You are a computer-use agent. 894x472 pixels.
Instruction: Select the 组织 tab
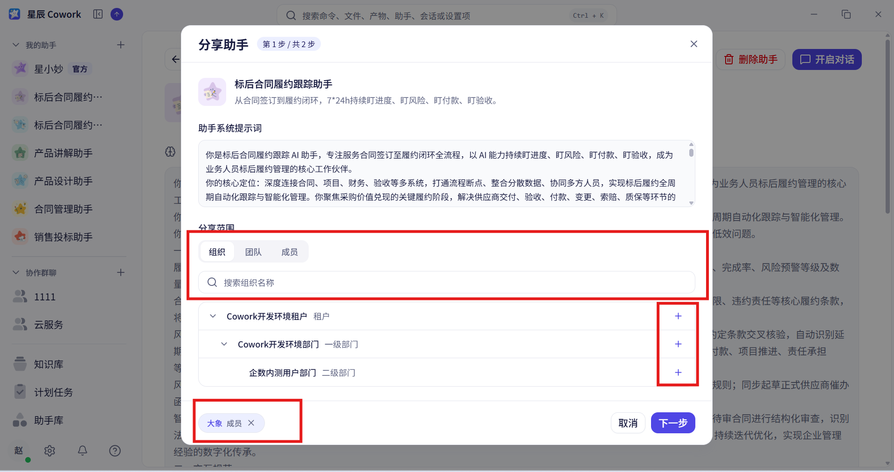pos(217,252)
